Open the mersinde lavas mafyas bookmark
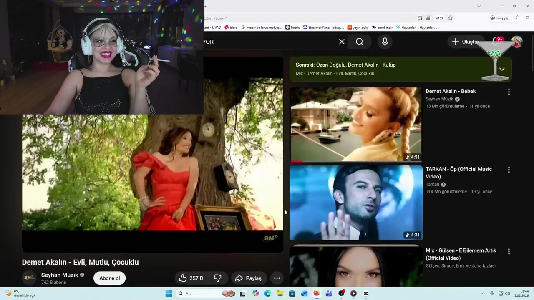Image resolution: width=534 pixels, height=300 pixels. tap(261, 27)
